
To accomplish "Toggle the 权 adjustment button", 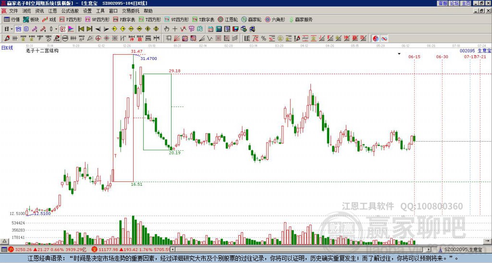I will pos(62,29).
